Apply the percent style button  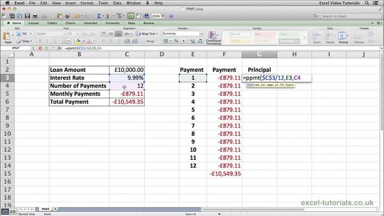[176, 41]
